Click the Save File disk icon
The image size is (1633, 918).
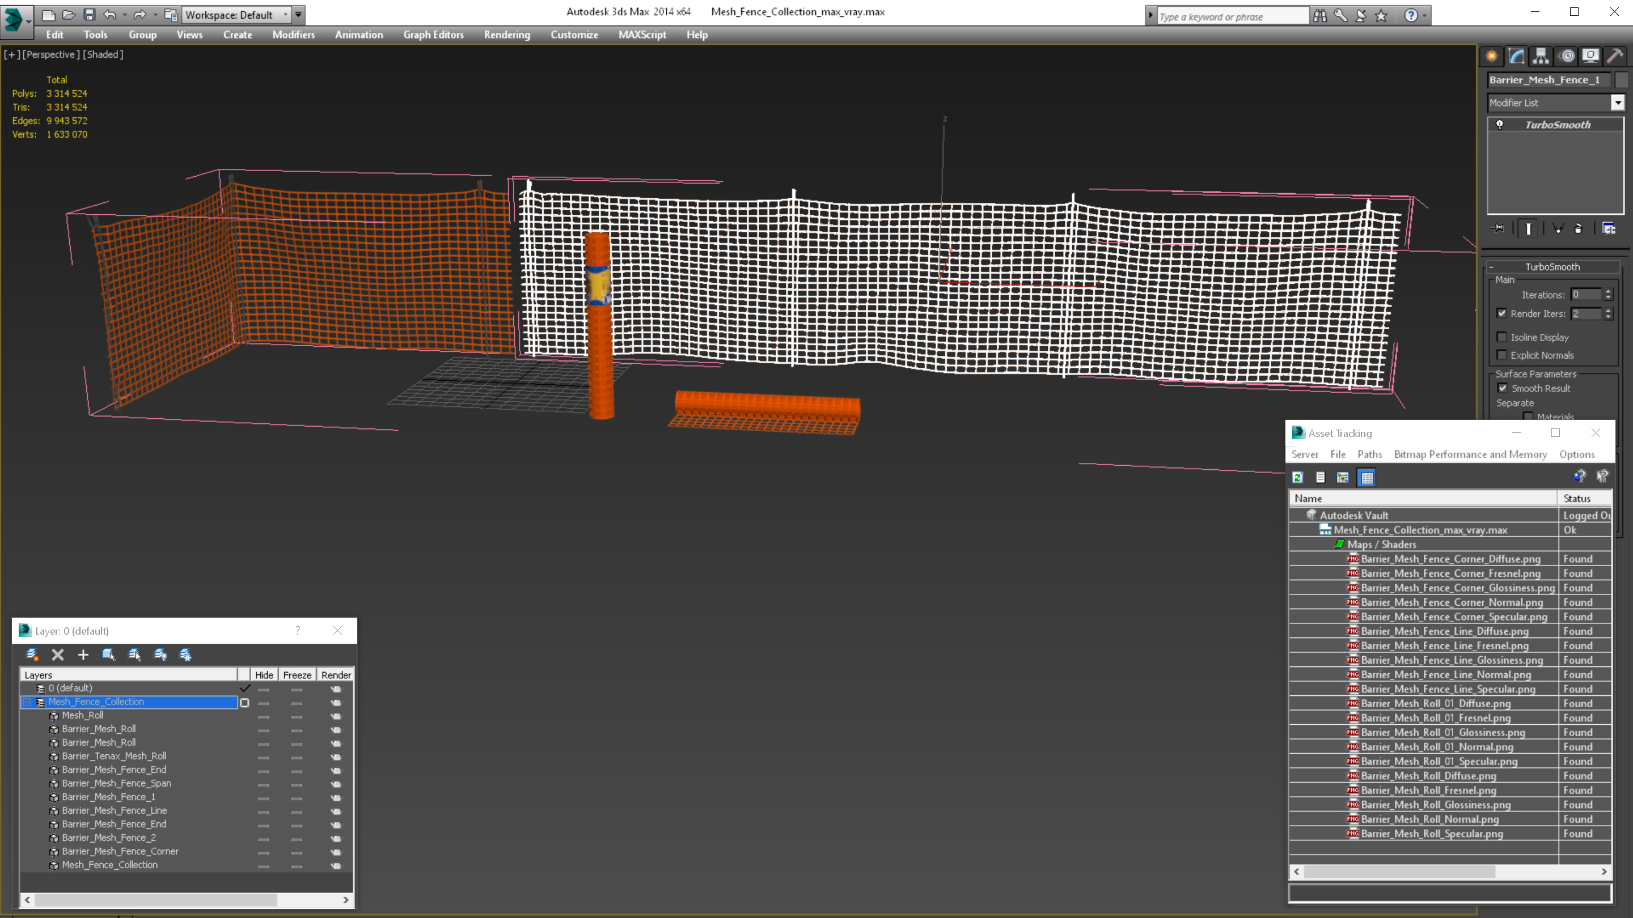[90, 15]
